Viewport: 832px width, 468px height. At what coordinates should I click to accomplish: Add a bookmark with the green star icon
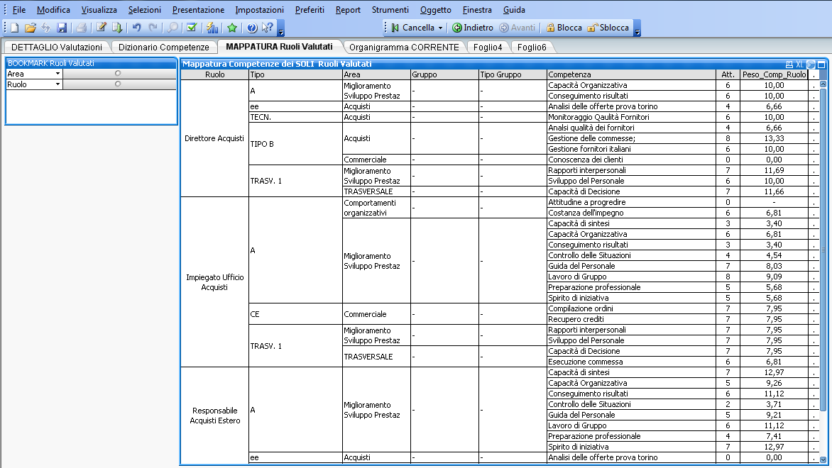click(x=232, y=28)
